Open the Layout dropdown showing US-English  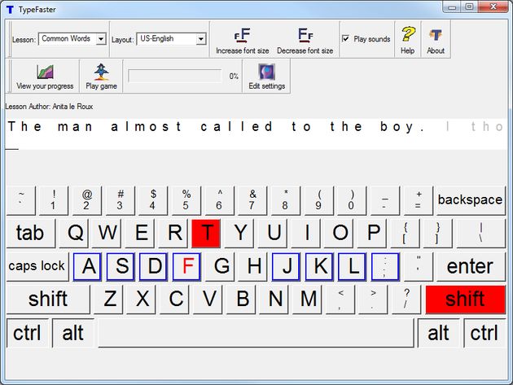point(171,39)
